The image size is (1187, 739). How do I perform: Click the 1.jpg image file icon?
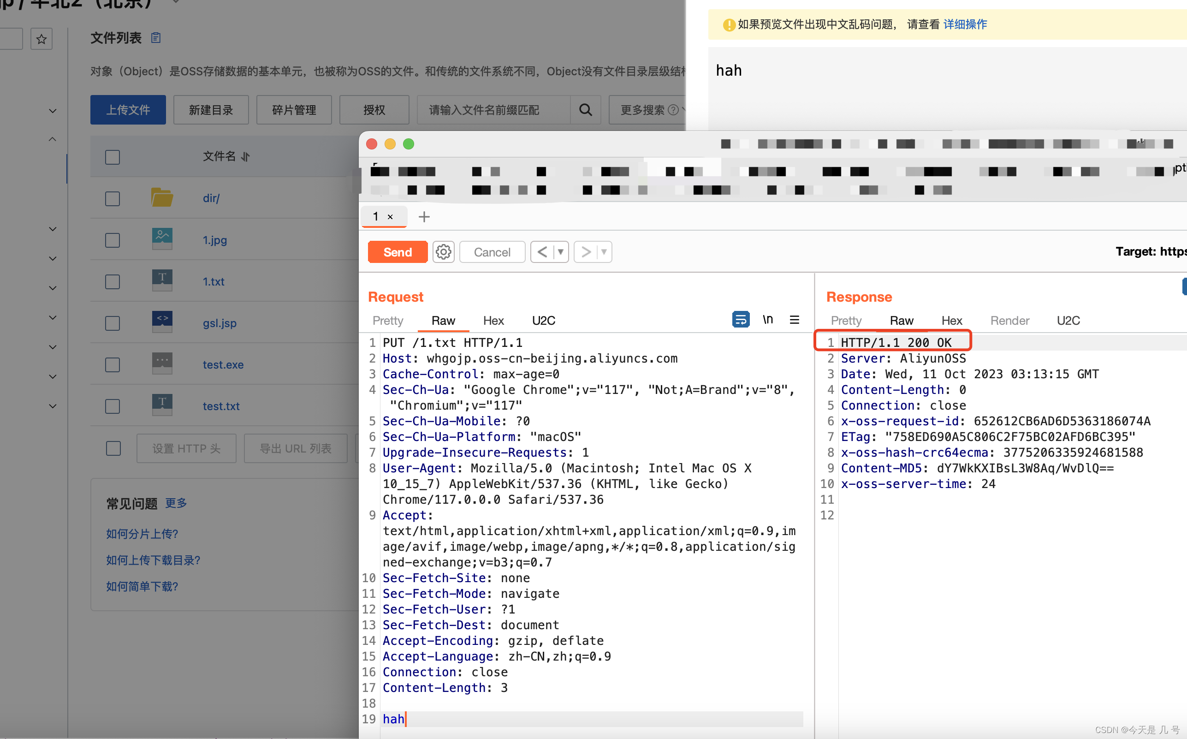pyautogui.click(x=162, y=239)
